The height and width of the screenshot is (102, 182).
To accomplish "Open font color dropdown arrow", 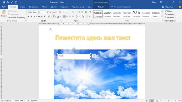I will coord(60,16).
